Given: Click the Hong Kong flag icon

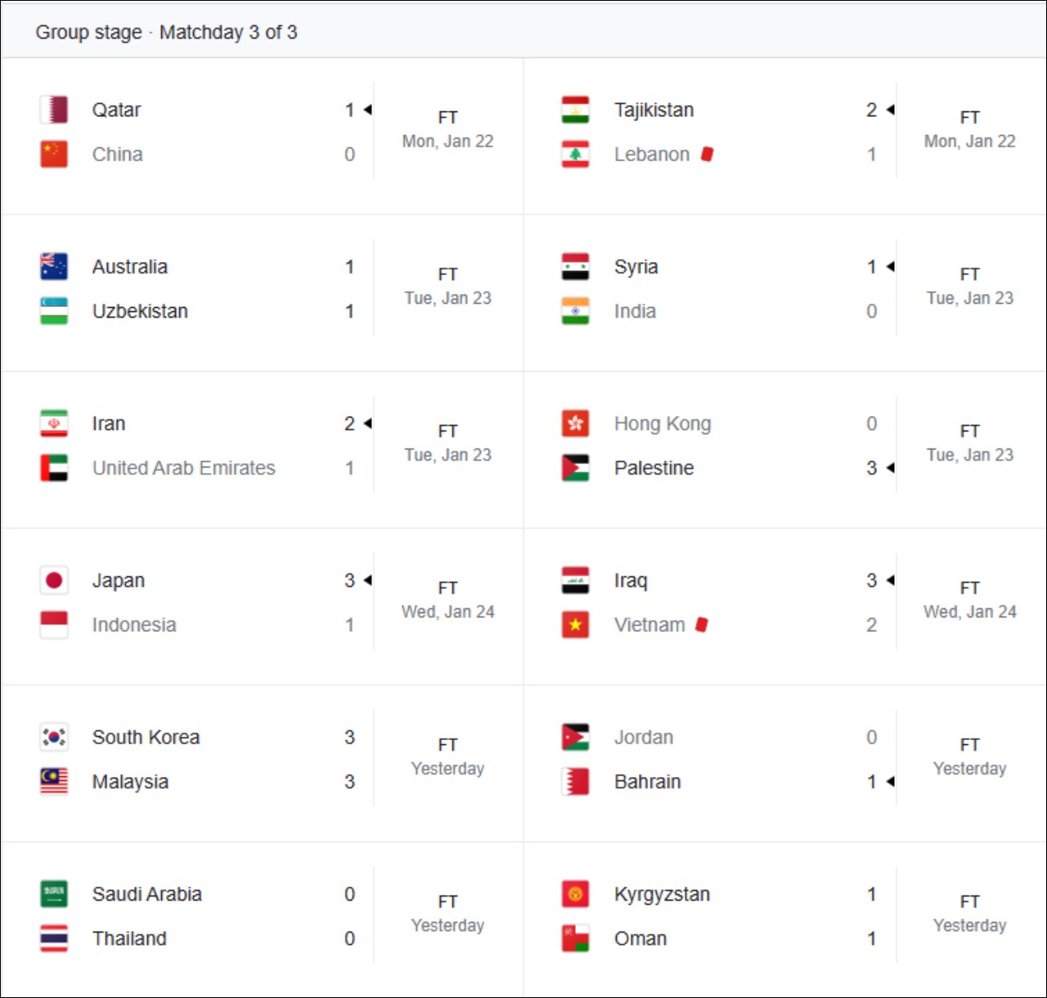Looking at the screenshot, I should click(x=575, y=423).
